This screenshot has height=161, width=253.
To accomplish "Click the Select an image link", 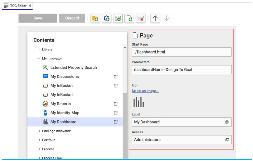I will 145,91.
